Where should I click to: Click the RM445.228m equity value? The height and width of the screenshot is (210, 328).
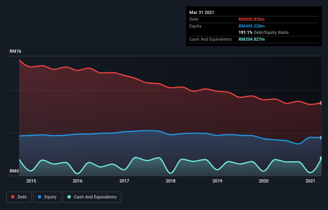point(251,26)
